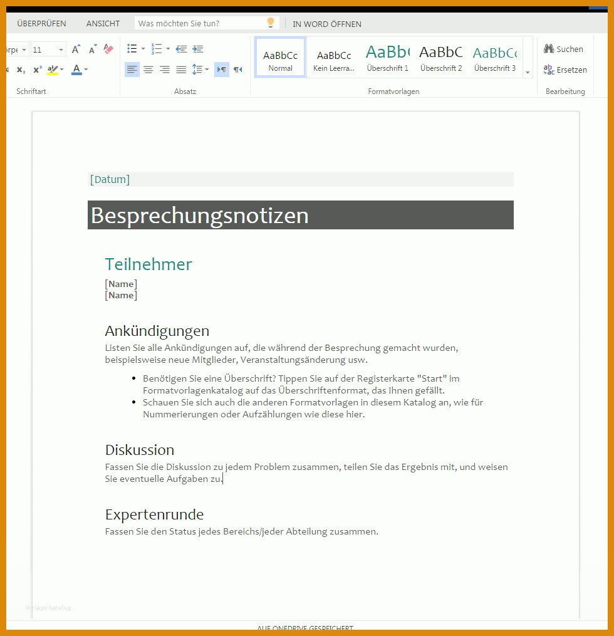Open line spacing options
Image resolution: width=614 pixels, height=636 pixels.
click(x=197, y=70)
